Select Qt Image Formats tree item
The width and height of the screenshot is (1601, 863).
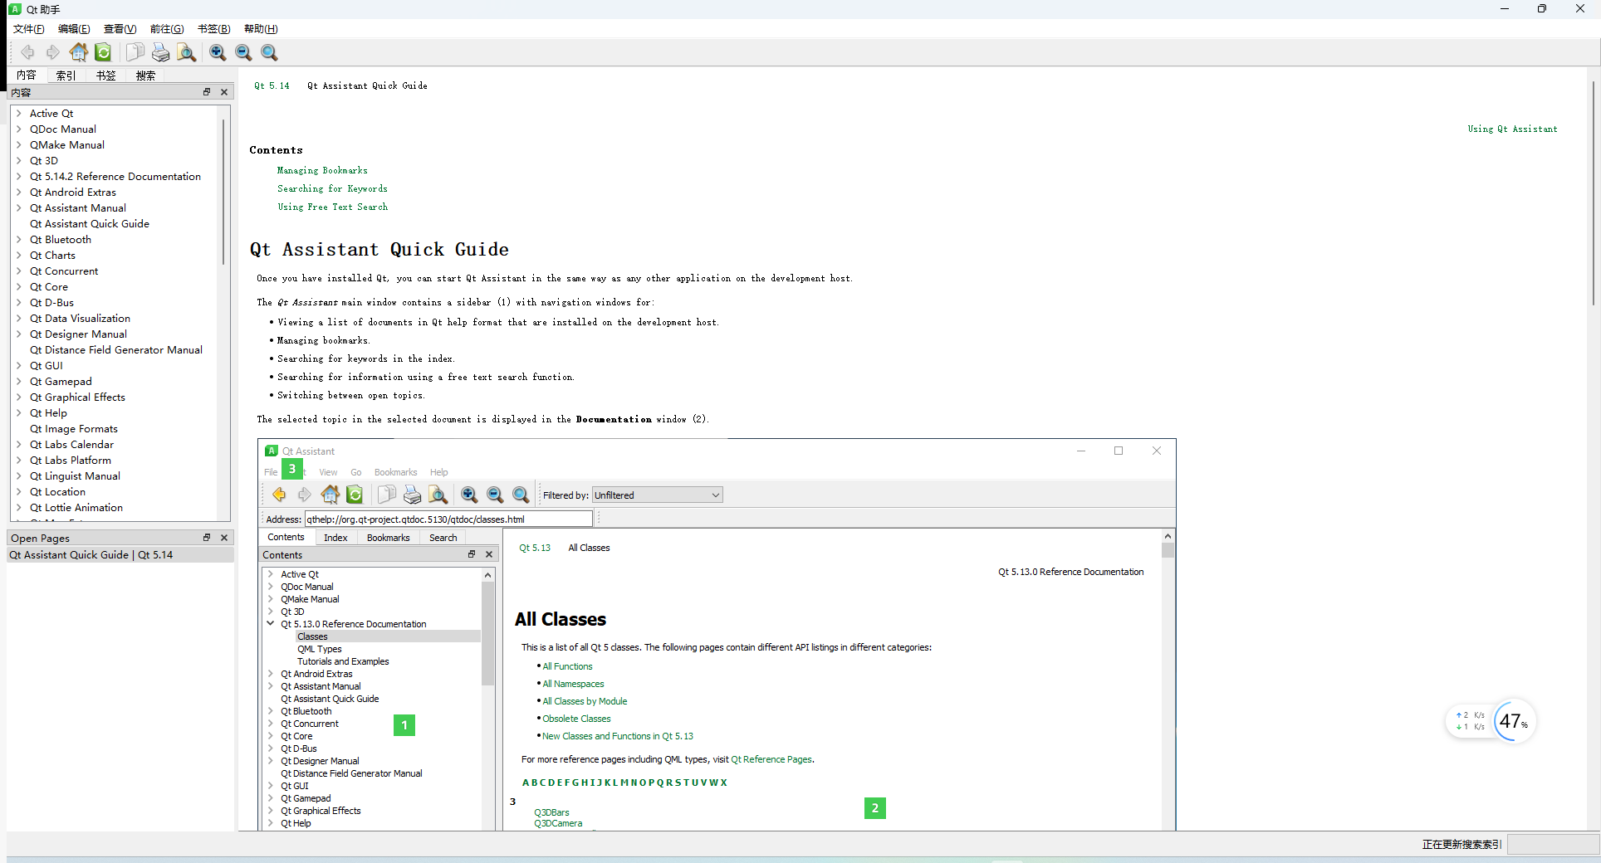coord(74,429)
